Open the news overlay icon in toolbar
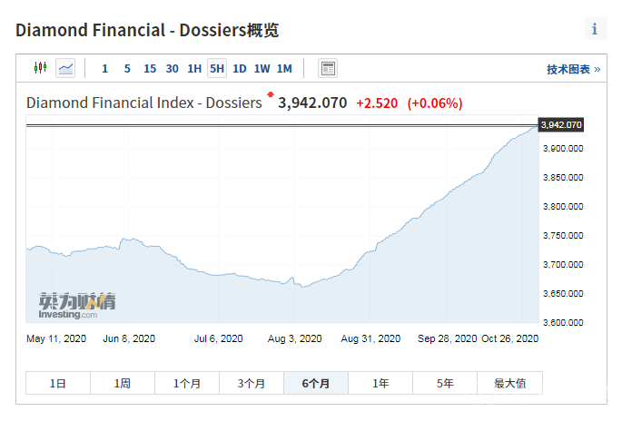The height and width of the screenshot is (421, 622). coord(328,68)
